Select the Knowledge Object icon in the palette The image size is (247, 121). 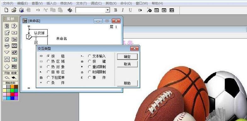pyautogui.click(x=14, y=67)
